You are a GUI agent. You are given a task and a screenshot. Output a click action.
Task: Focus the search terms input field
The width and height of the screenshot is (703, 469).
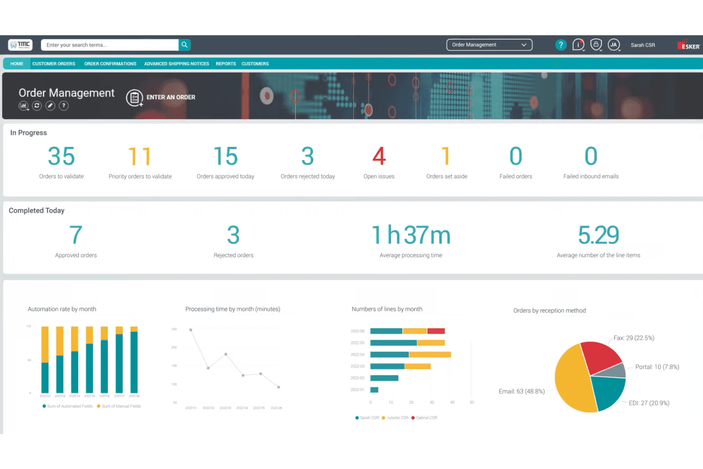[110, 45]
